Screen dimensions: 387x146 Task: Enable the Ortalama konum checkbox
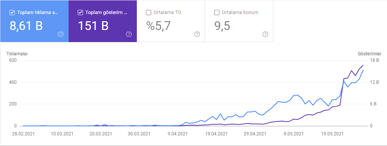(217, 13)
